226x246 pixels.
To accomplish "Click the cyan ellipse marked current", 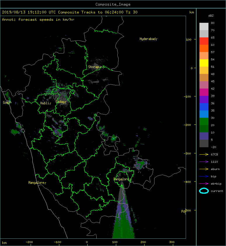I will pos(204,191).
